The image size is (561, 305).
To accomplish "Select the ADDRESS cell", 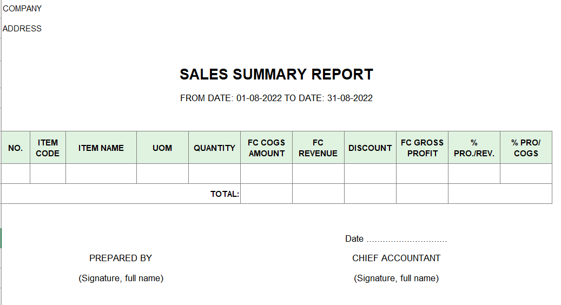I will click(x=22, y=29).
